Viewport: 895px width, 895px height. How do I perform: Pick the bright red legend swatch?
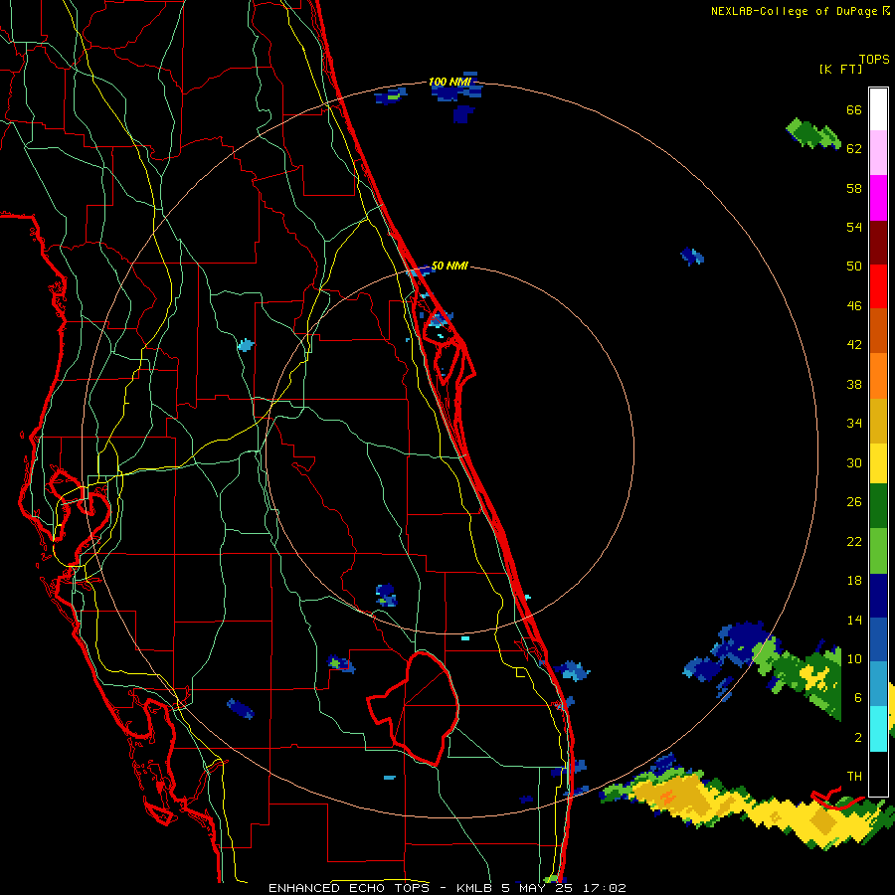pos(878,286)
